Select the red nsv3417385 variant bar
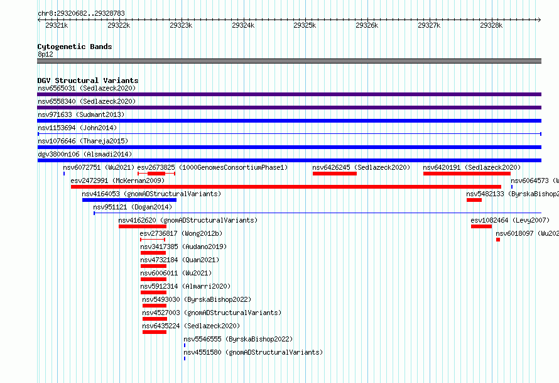 pyautogui.click(x=153, y=253)
